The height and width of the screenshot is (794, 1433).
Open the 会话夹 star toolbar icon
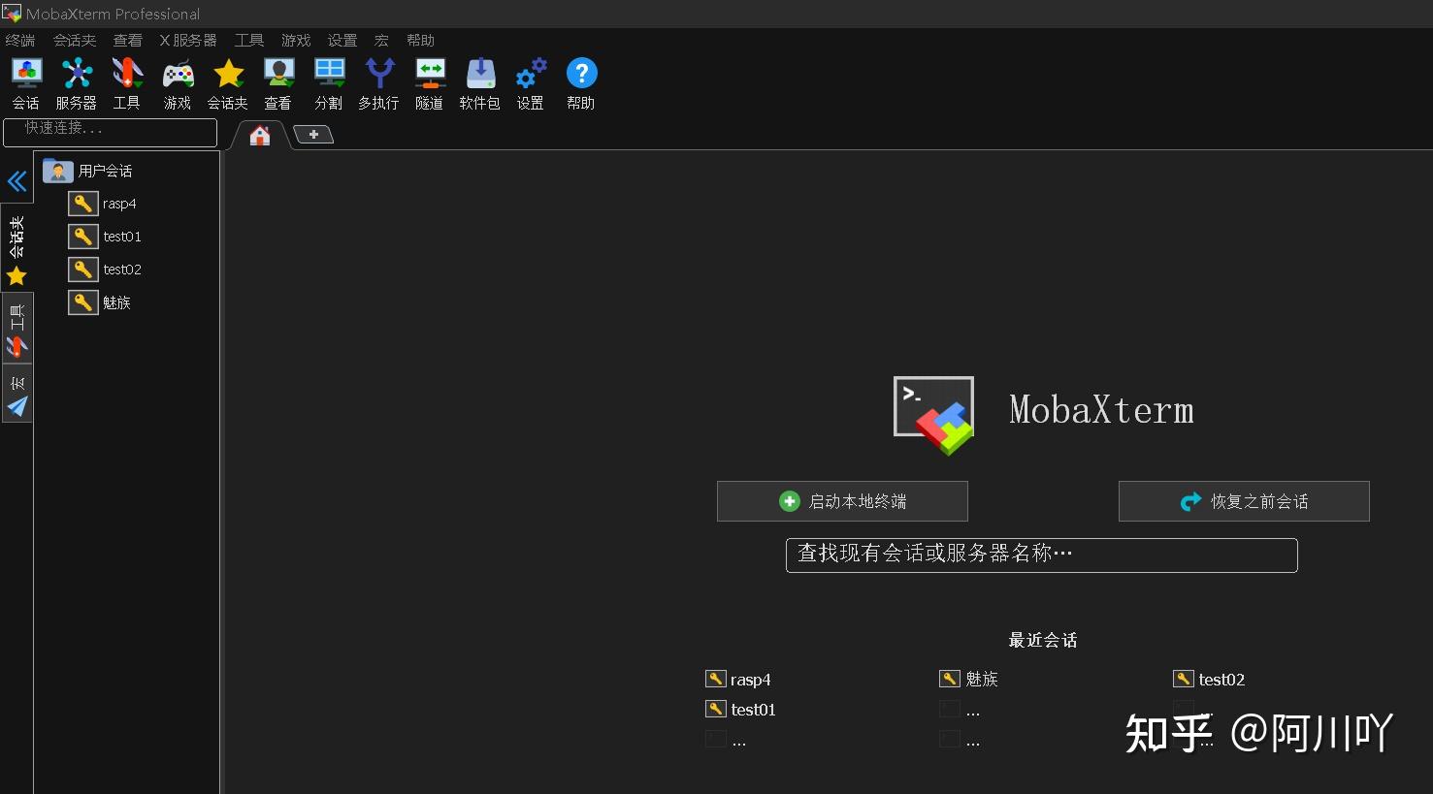(228, 84)
